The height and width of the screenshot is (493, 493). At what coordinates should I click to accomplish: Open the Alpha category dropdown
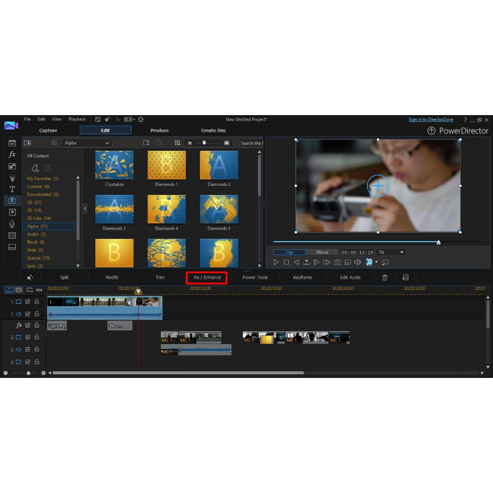point(87,143)
